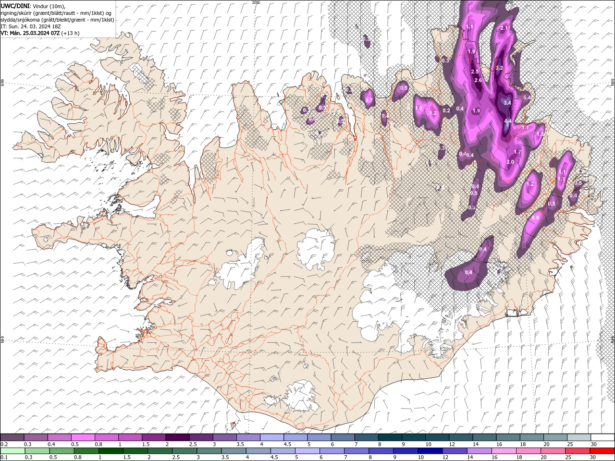Click upper legend swatch between 0.5 and 0.8
Image resolution: width=615 pixels, height=461 pixels.
[83, 437]
